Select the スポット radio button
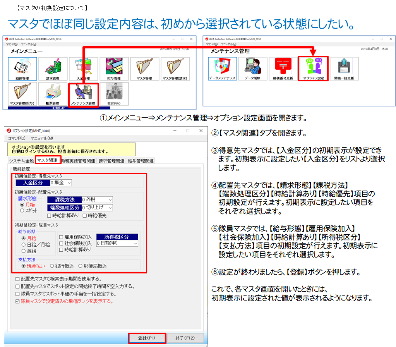Image resolution: width=396 pixels, height=347 pixels. pos(22,211)
